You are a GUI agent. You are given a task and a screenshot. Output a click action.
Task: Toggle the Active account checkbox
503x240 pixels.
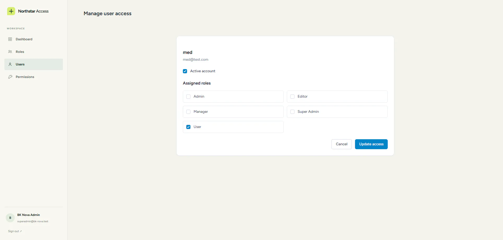tap(185, 71)
